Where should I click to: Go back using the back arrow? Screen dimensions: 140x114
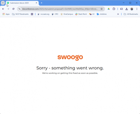[3, 9]
